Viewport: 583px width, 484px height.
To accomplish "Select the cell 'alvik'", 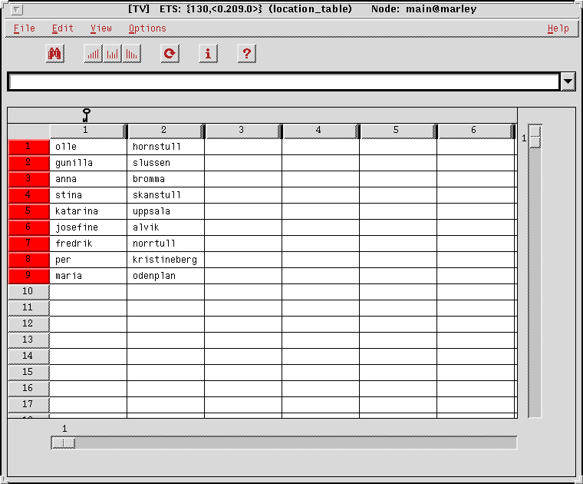I will [166, 227].
